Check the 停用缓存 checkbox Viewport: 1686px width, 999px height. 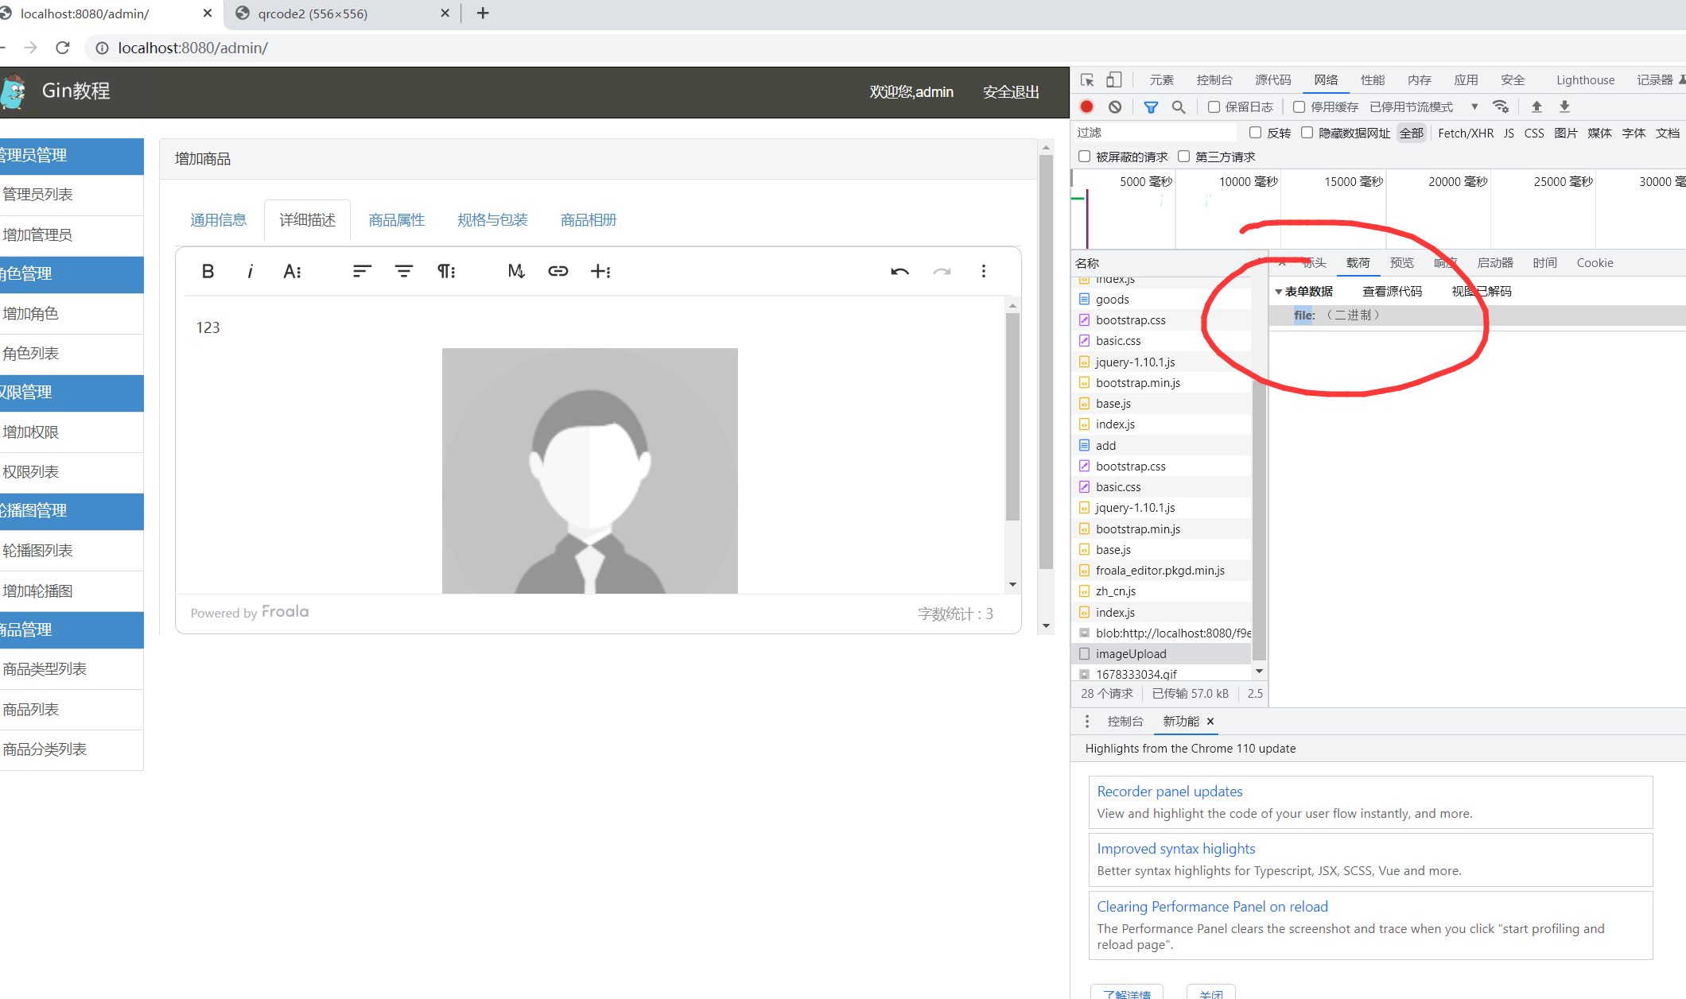[1299, 106]
